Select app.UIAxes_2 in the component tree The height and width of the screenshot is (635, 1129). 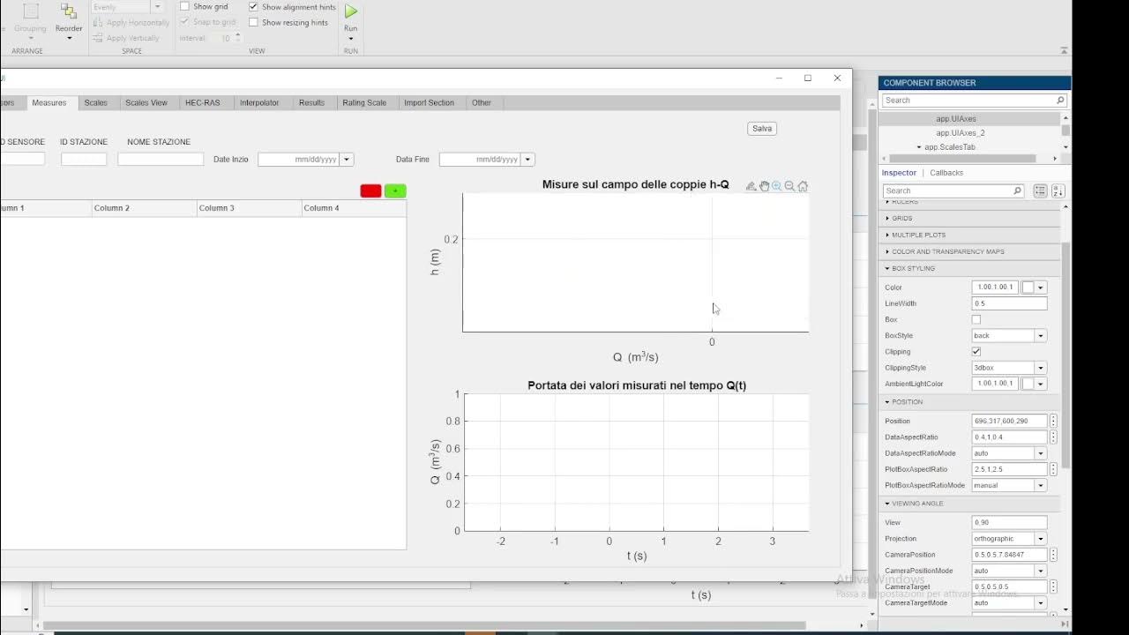[x=961, y=133]
